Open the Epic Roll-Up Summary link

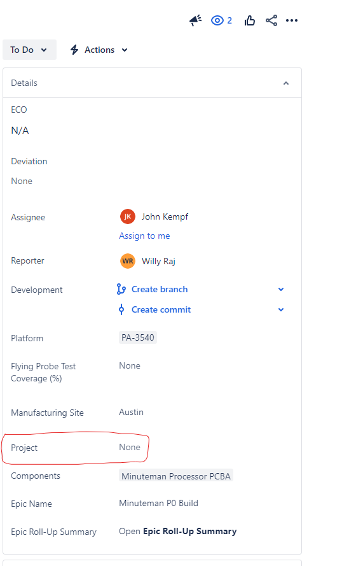point(189,532)
